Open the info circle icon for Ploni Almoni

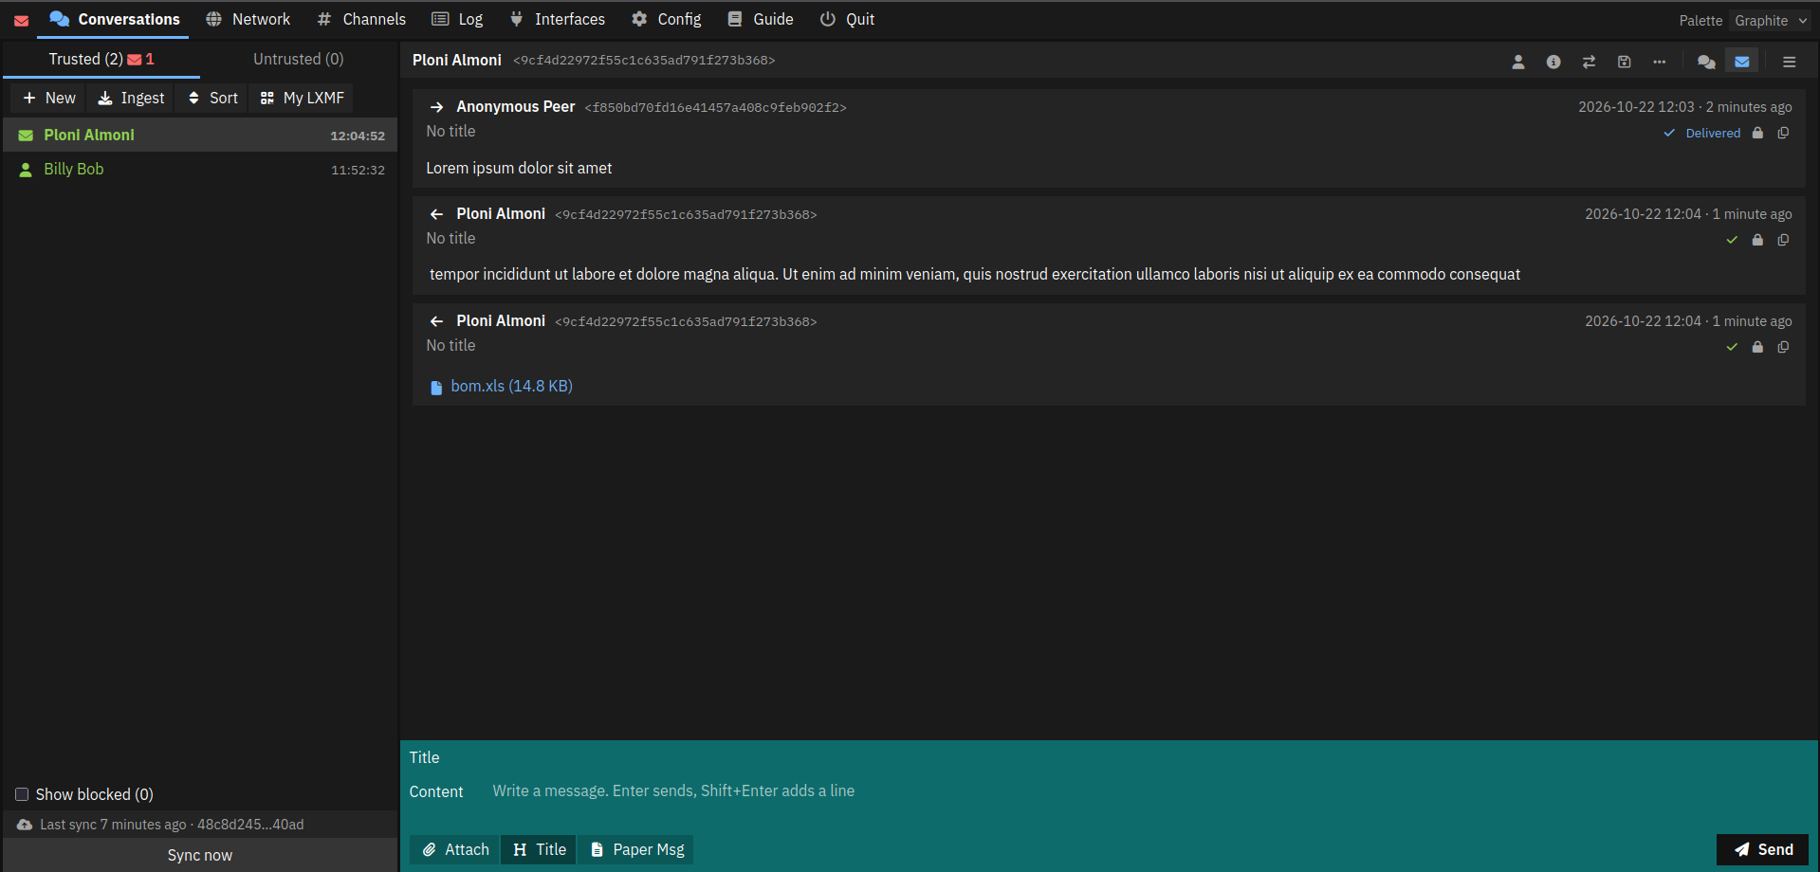click(x=1553, y=62)
